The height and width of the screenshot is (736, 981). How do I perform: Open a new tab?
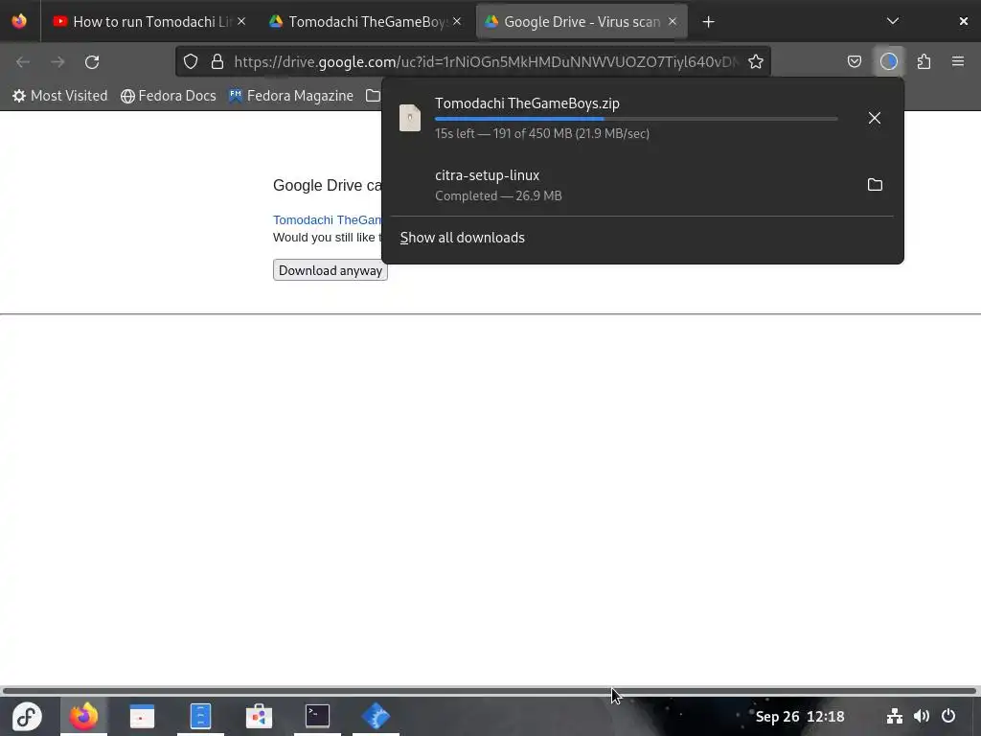[708, 22]
